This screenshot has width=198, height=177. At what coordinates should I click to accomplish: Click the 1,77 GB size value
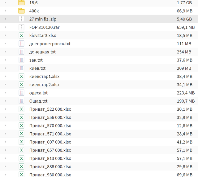[184, 3]
